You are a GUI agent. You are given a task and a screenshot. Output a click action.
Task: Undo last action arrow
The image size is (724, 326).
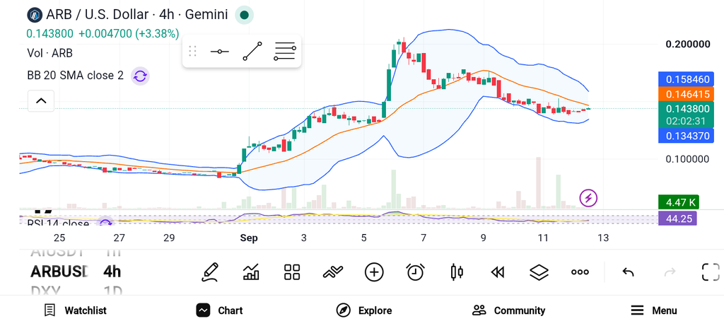(628, 272)
